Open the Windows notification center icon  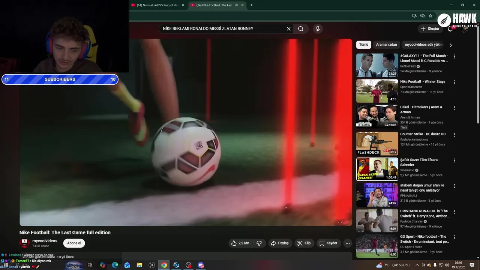(472, 265)
